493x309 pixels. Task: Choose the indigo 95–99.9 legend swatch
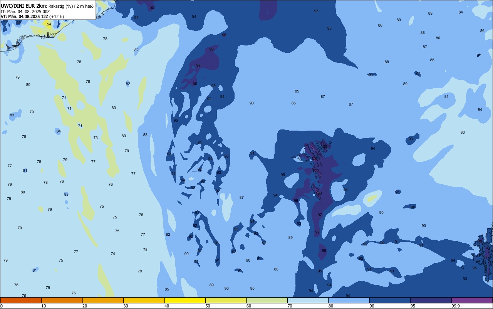431,300
